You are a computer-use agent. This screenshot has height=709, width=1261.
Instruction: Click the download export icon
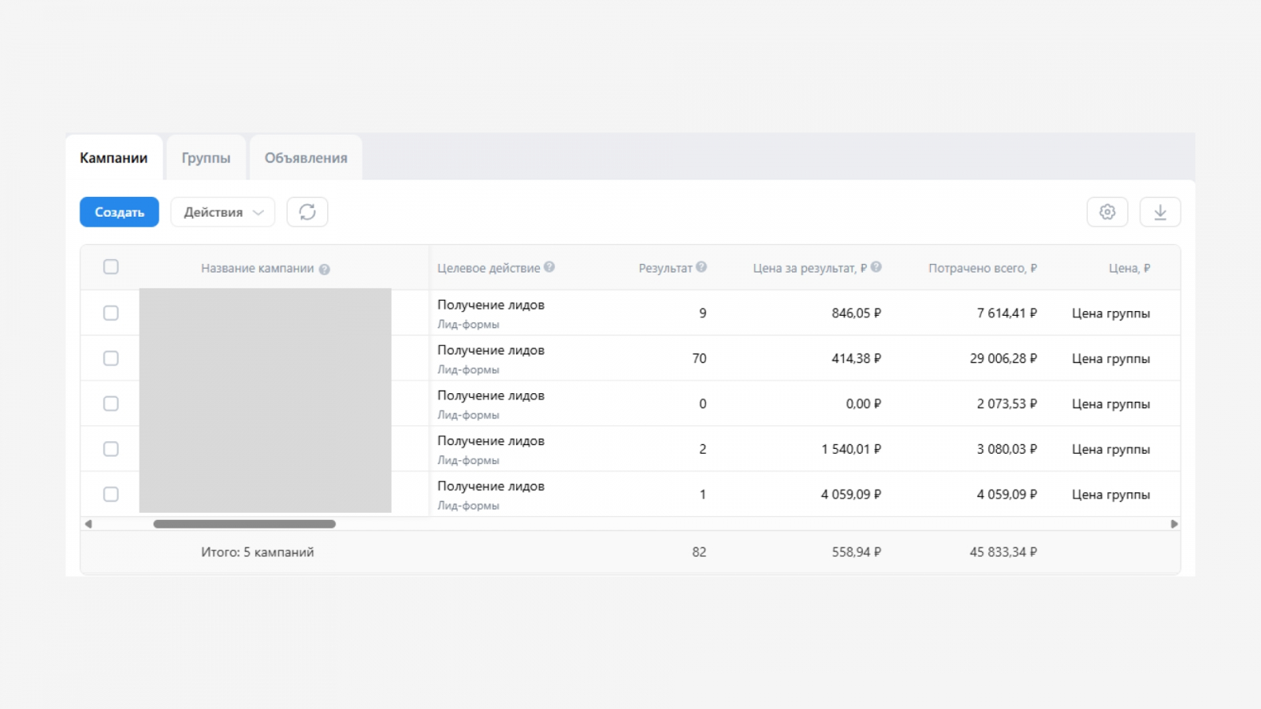point(1159,212)
